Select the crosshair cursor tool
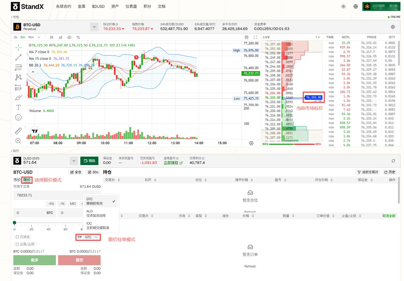404x281 pixels. coord(18,47)
